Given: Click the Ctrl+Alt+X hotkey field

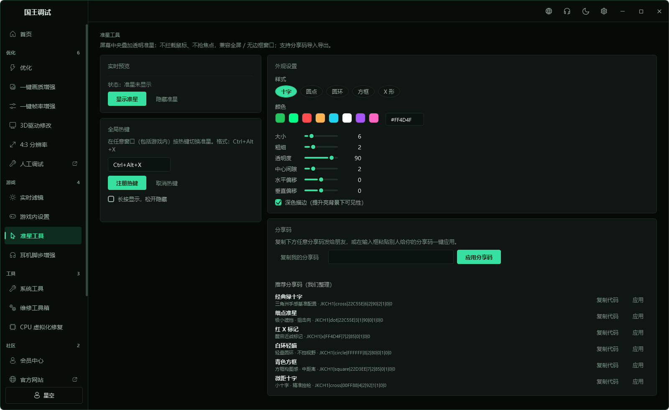Looking at the screenshot, I should pos(139,164).
